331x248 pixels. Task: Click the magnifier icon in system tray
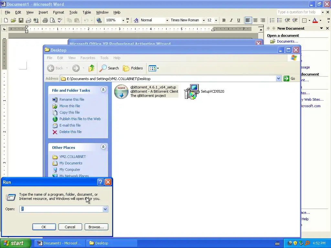click(x=307, y=243)
